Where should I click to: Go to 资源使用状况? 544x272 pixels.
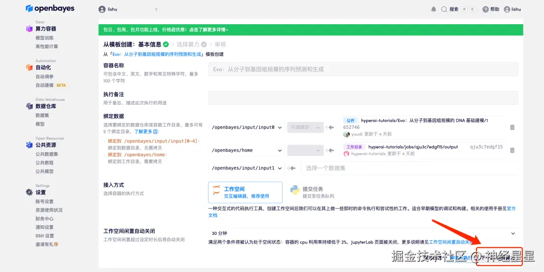coord(49,210)
